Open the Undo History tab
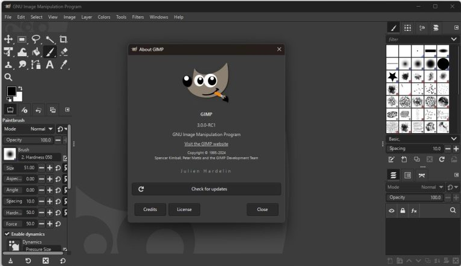The image size is (461, 266). point(38,110)
